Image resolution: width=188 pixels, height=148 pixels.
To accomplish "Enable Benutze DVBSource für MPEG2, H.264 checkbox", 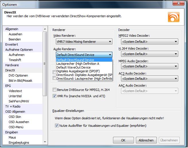I will [54, 90].
